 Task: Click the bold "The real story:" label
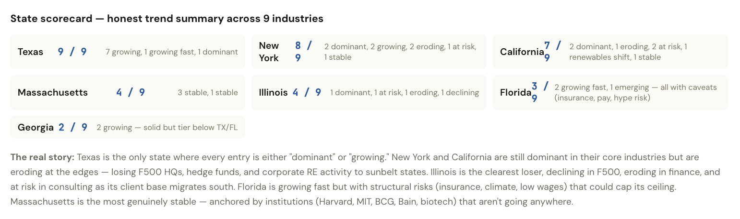click(42, 157)
